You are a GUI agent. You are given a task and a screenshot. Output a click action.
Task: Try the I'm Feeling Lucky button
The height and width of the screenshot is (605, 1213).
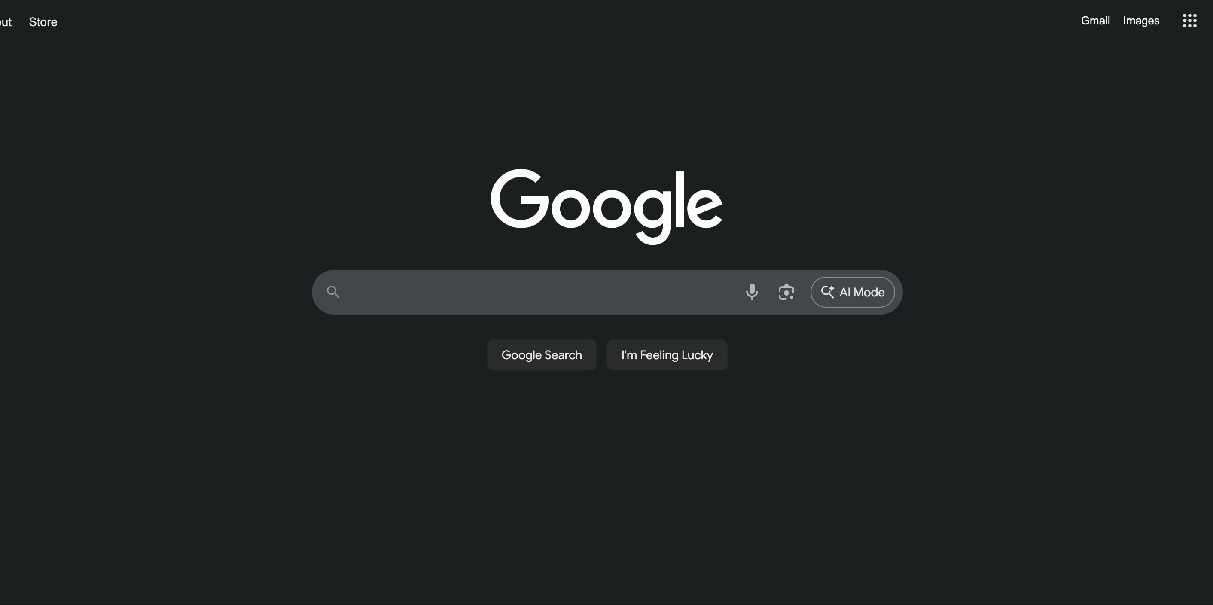point(667,355)
